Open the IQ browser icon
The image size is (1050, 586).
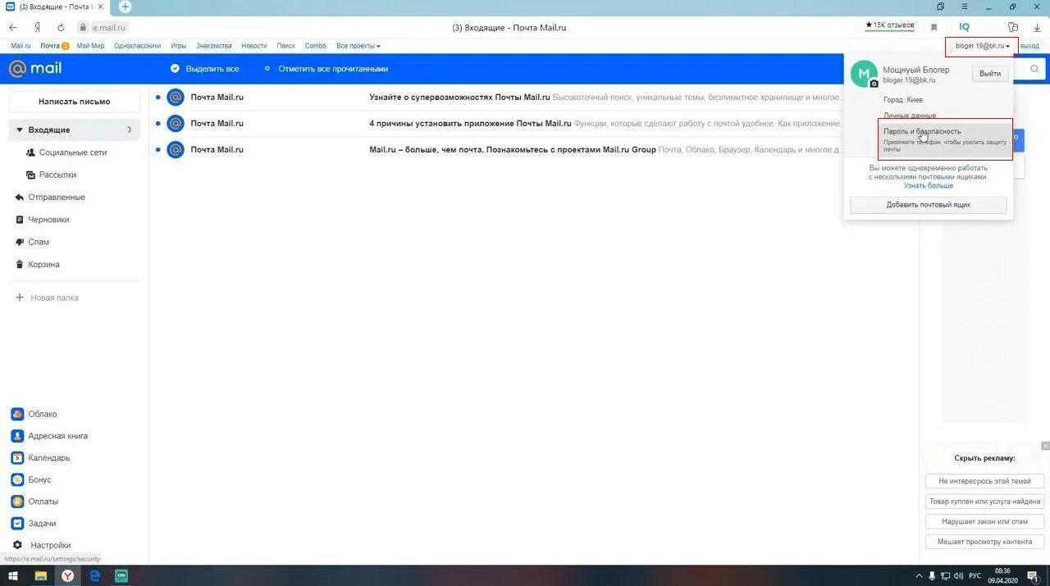tap(965, 27)
